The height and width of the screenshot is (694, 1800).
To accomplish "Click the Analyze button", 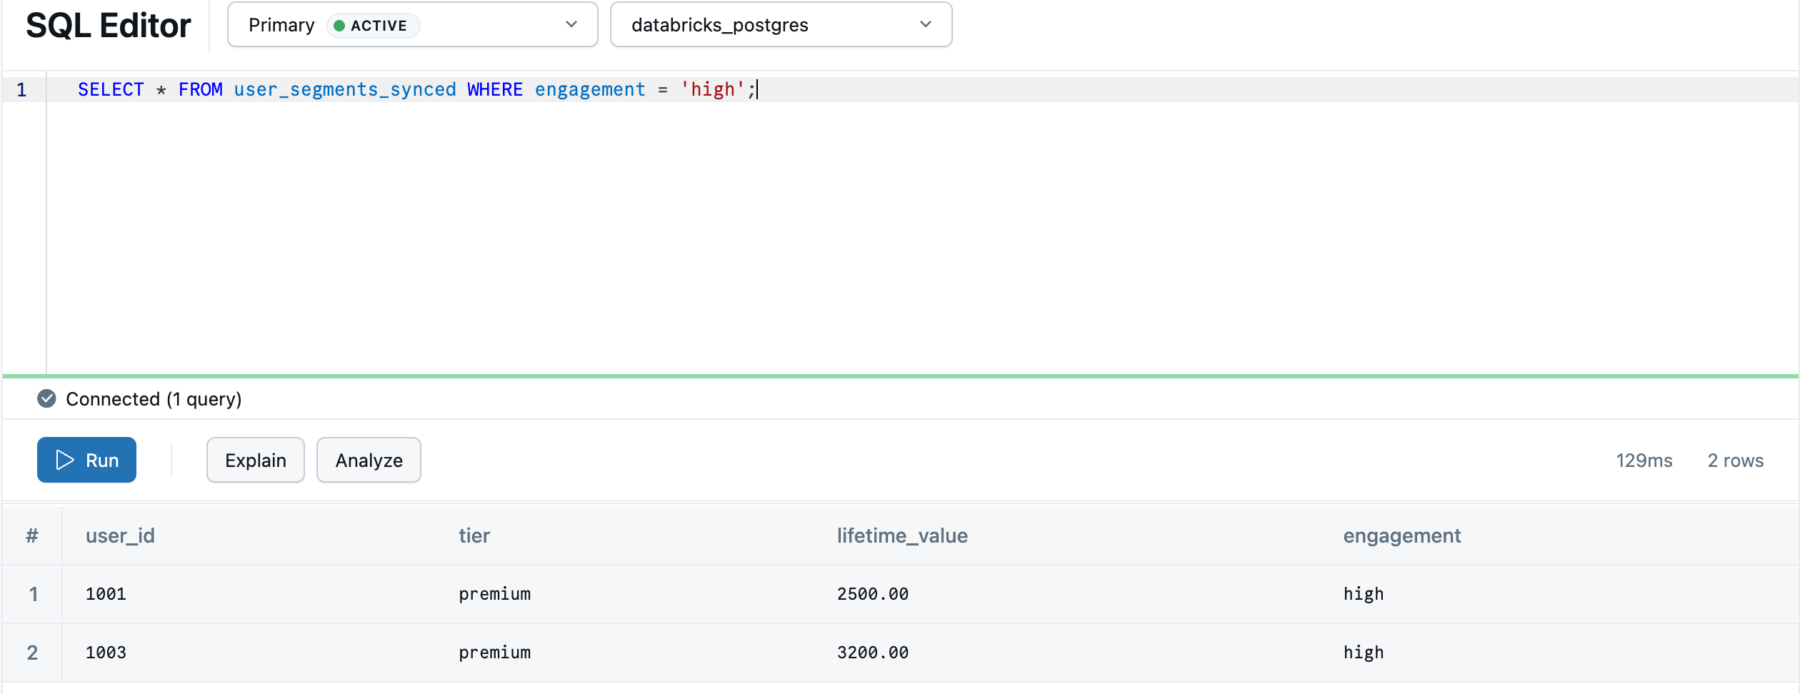I will click(x=368, y=460).
